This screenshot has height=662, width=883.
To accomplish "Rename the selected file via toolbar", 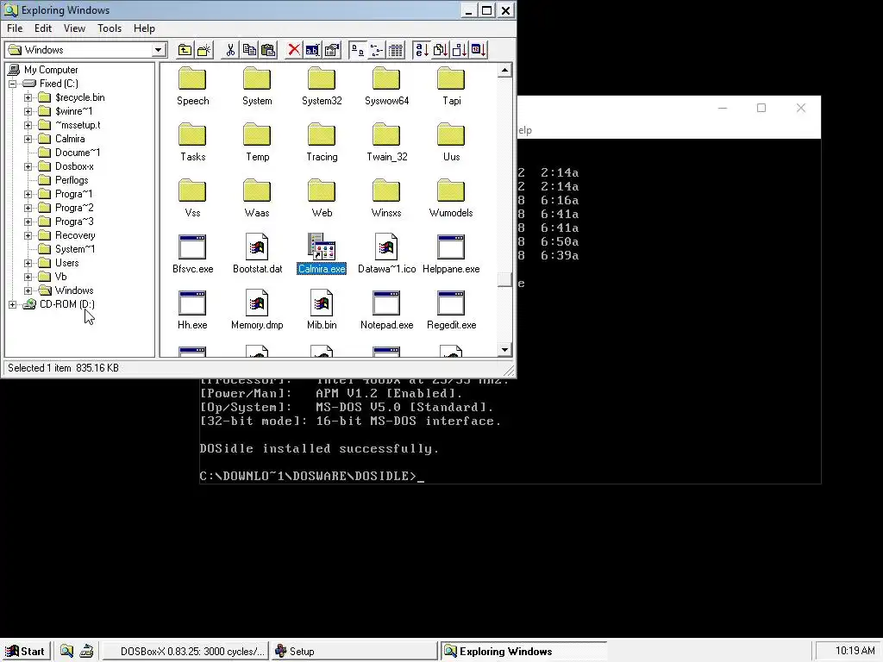I will coord(312,50).
